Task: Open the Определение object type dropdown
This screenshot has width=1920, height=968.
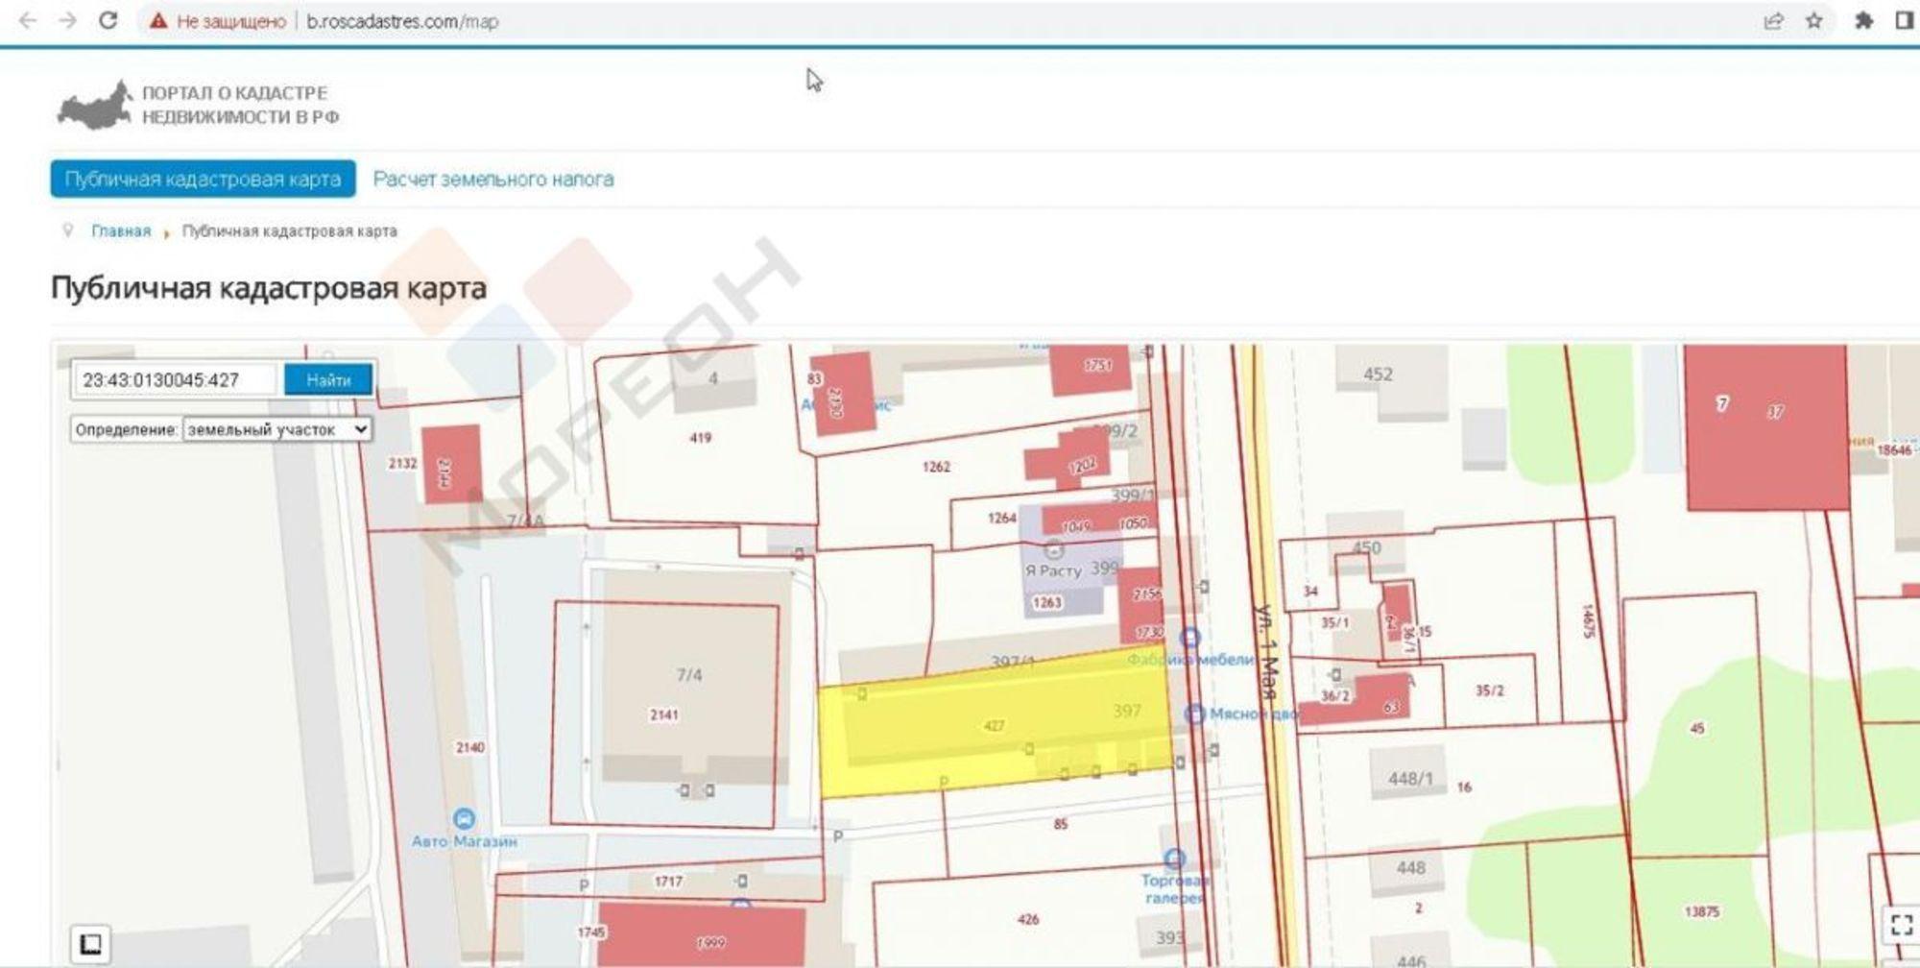Action: coord(276,429)
